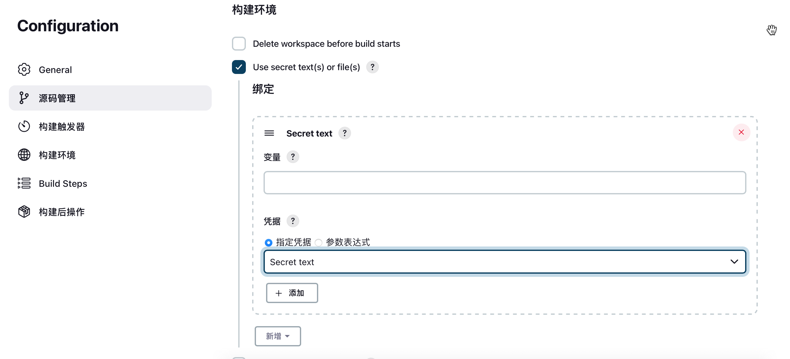The image size is (790, 359).
Task: Click the 构建触发器 clock icon
Action: point(24,126)
